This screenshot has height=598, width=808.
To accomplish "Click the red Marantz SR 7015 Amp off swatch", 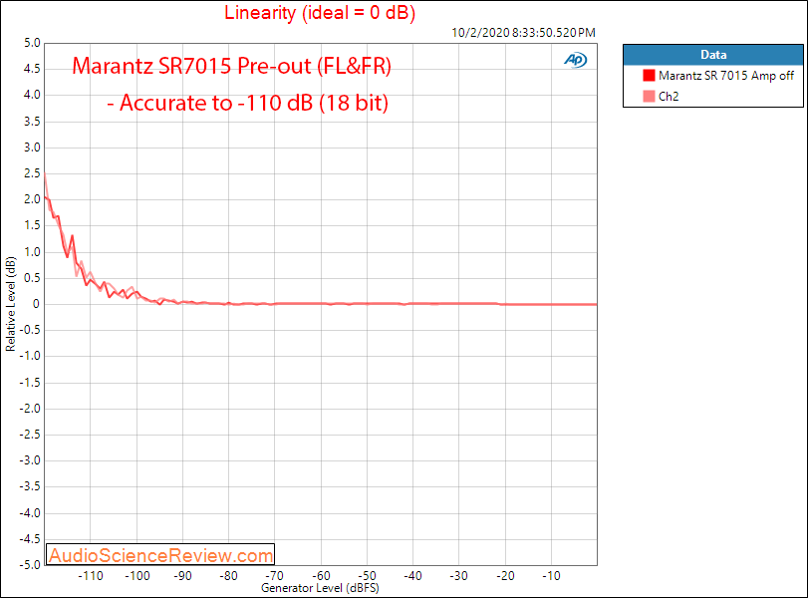I will 649,76.
